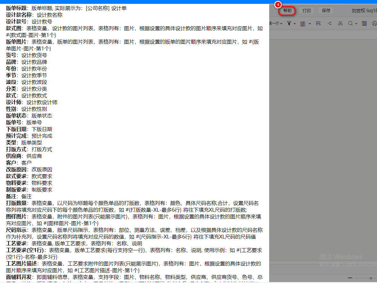Open the 第一行 (first row) dropdown
Viewport: 377px width, 283px height.
pyautogui.click(x=276, y=24)
